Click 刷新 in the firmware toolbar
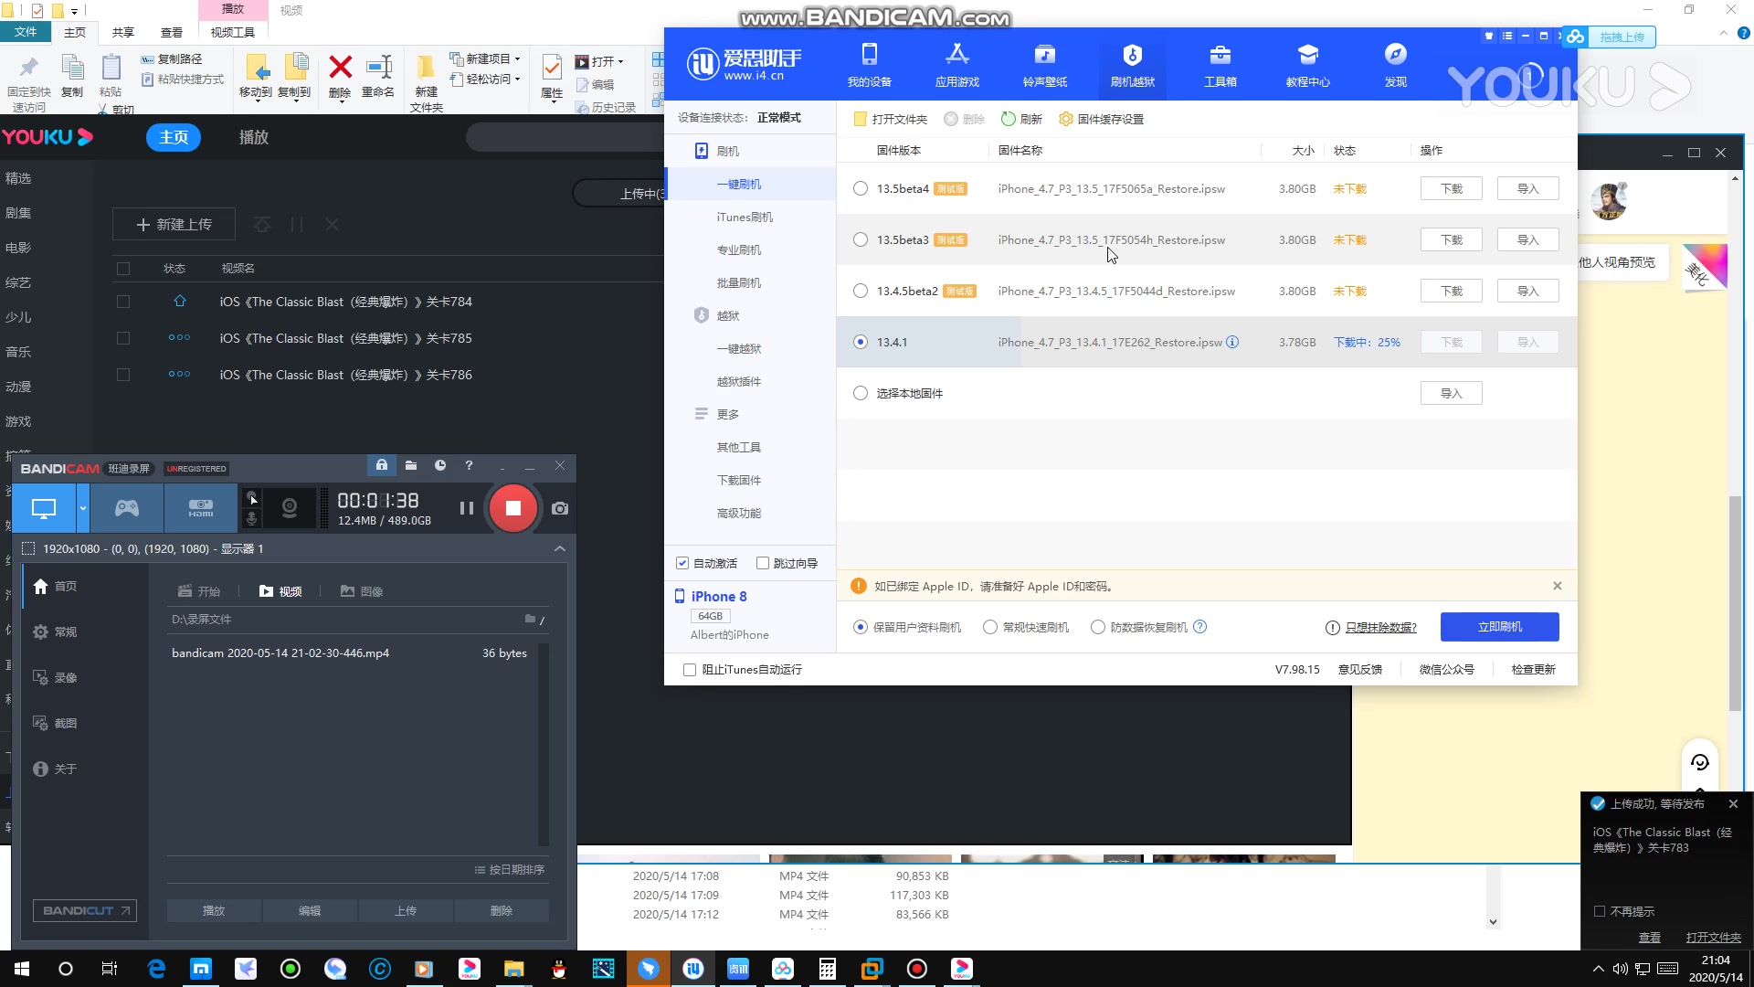This screenshot has width=1754, height=987. (1021, 119)
